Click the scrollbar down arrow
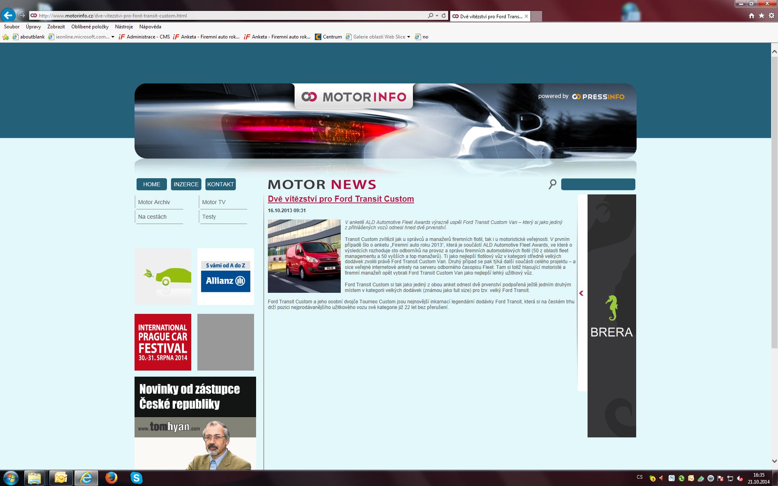 (x=774, y=461)
